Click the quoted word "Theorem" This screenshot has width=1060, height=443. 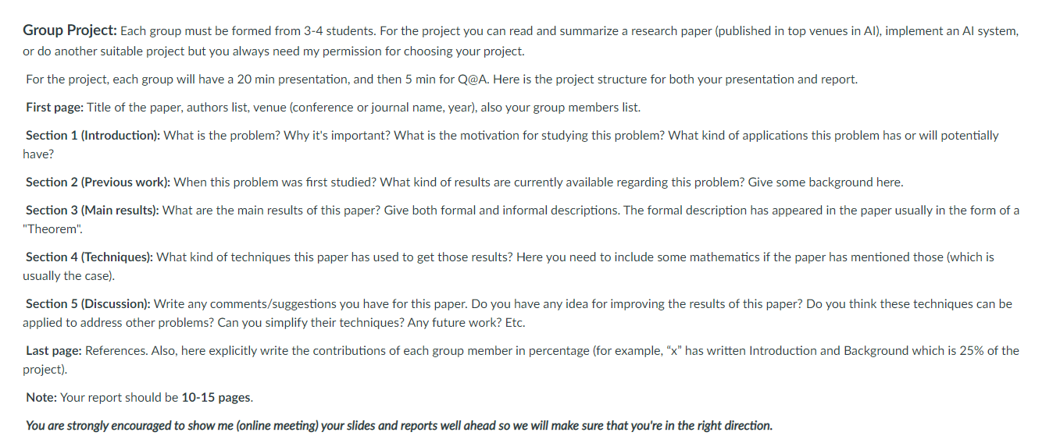point(52,229)
